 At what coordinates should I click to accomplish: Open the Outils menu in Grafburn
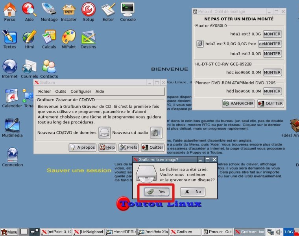click(61, 91)
